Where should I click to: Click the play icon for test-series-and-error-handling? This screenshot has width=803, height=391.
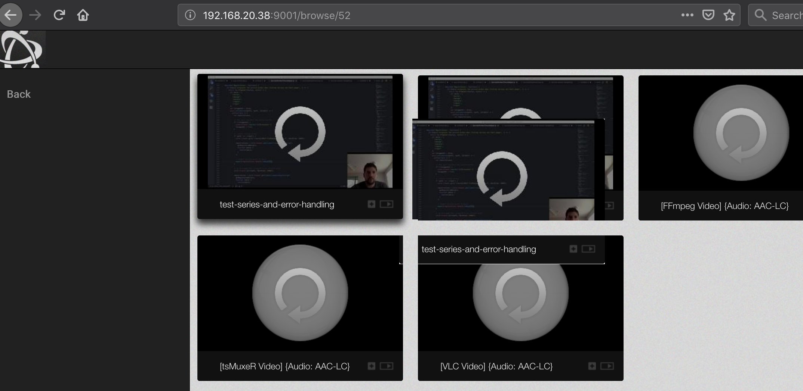coord(387,204)
